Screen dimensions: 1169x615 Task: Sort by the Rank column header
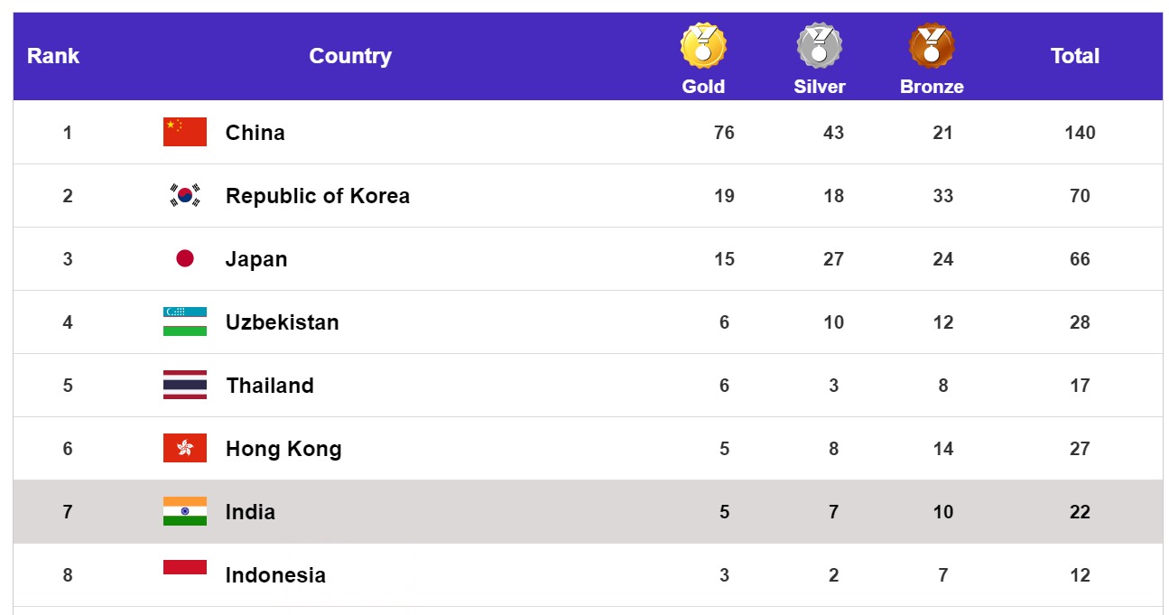point(53,56)
